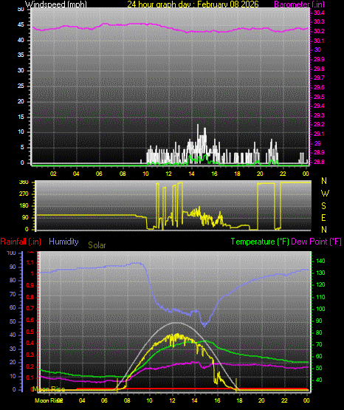This screenshot has height=410, width=344.
Task: Click the Windspeed (mph) axis title
Action: [55, 4]
